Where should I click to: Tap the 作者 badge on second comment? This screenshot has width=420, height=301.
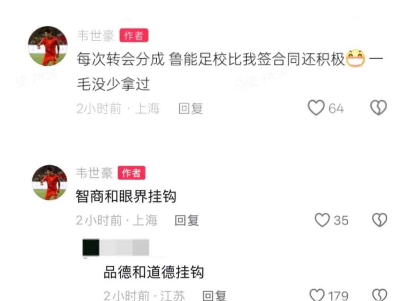131,173
